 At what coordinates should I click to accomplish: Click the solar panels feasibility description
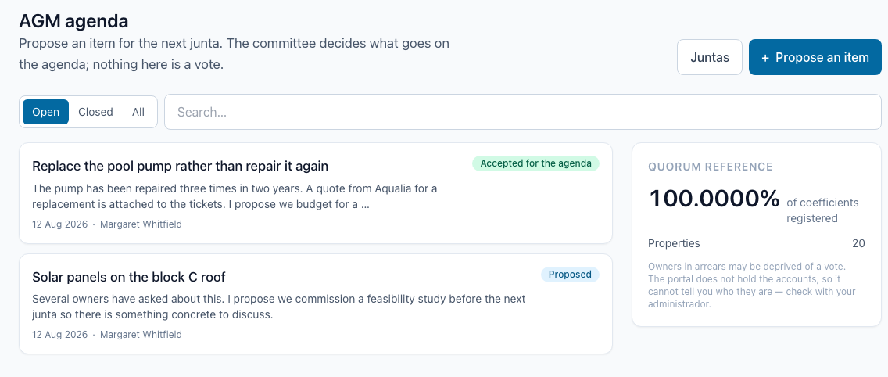pyautogui.click(x=278, y=306)
